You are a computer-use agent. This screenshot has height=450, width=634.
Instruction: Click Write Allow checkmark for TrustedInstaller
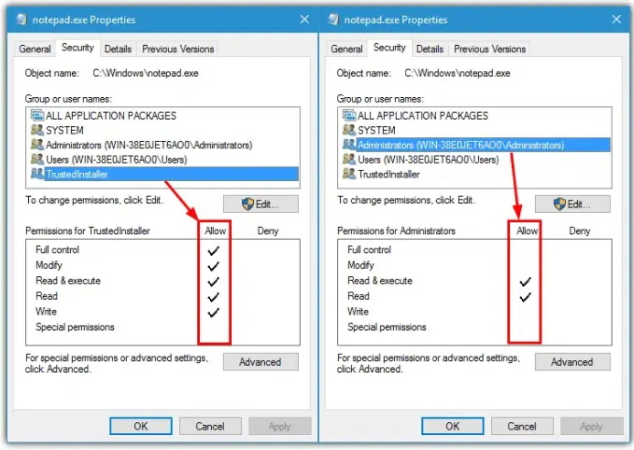coord(214,312)
